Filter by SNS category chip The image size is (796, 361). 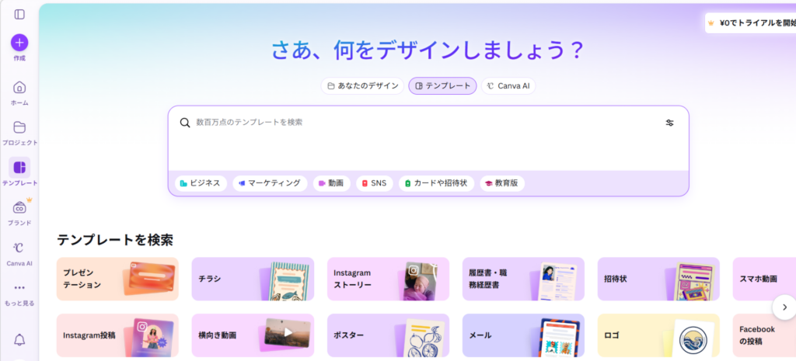(374, 183)
